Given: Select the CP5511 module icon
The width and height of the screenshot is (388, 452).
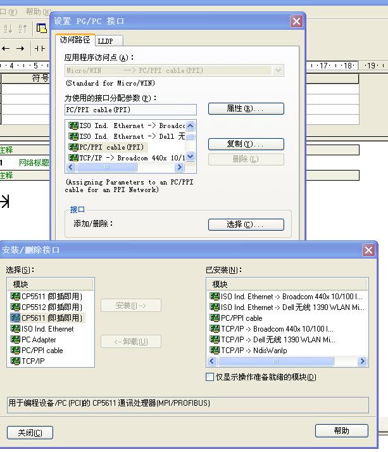Looking at the screenshot, I should pos(16,297).
